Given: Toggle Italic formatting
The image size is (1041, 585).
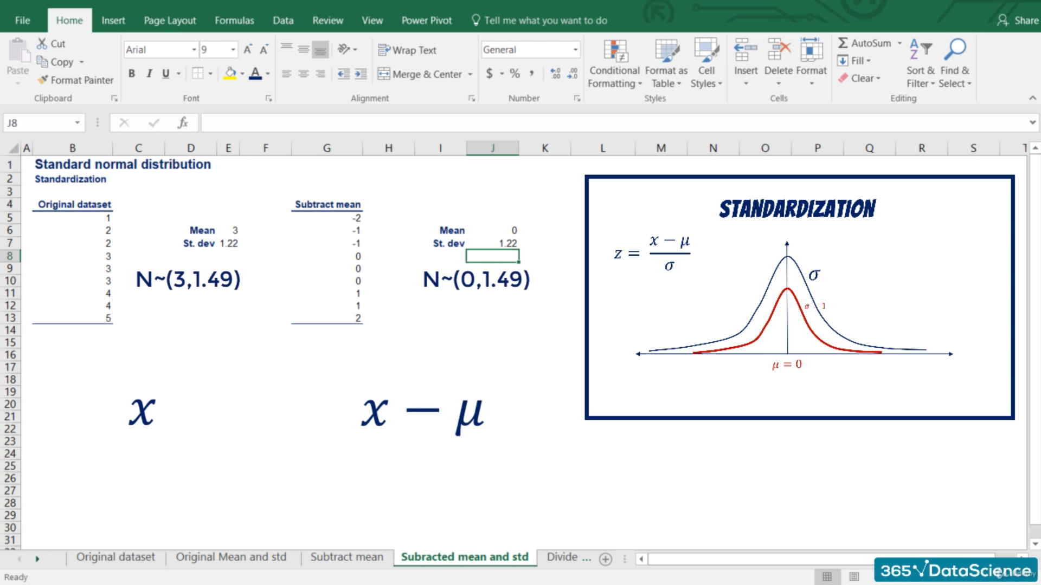Looking at the screenshot, I should coord(149,74).
